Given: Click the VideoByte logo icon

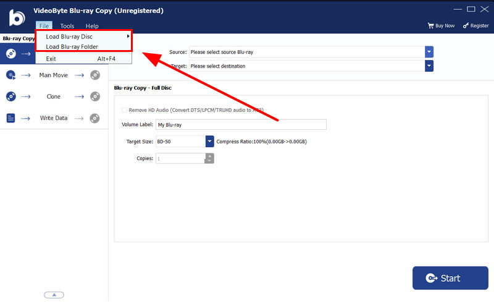Looking at the screenshot, I should coord(17,17).
